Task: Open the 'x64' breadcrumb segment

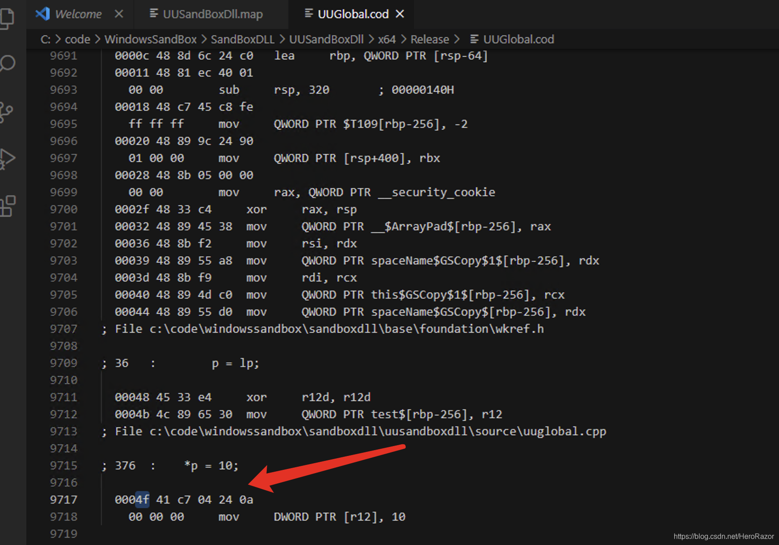Action: click(x=387, y=40)
